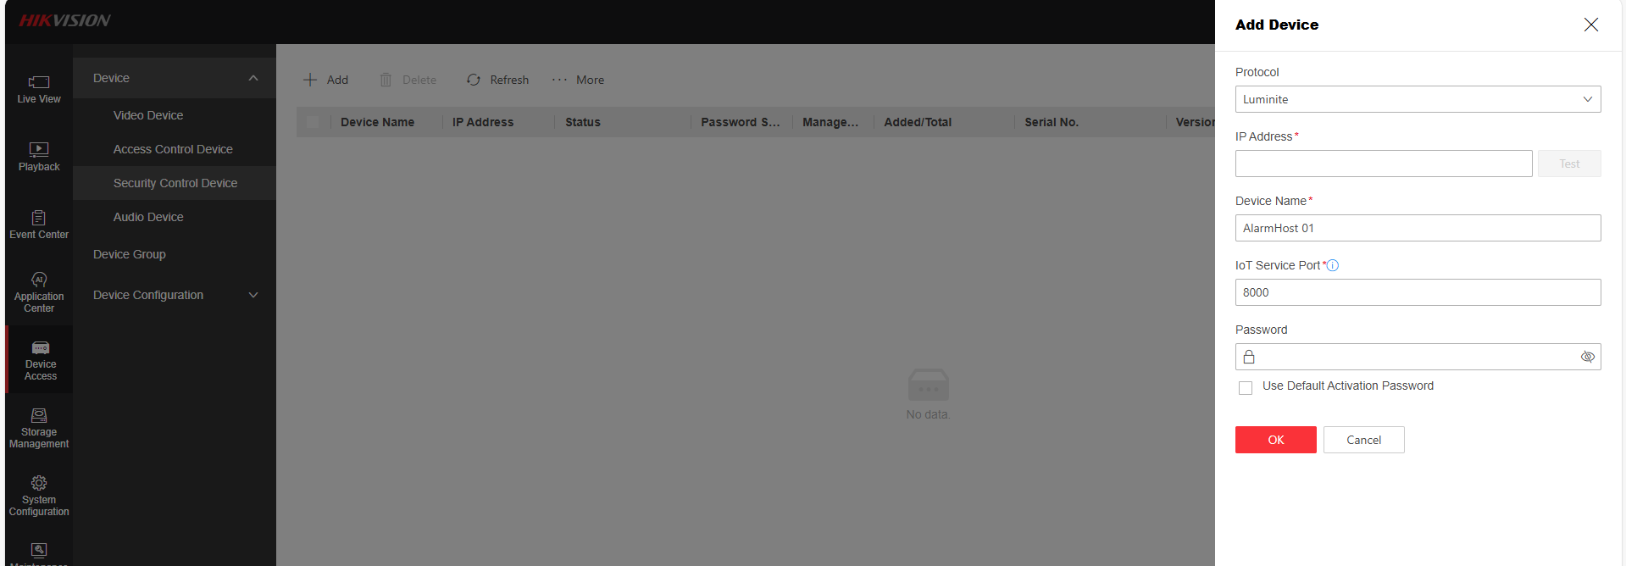The height and width of the screenshot is (566, 1626).
Task: Open Live View from sidebar
Action: pos(39,89)
